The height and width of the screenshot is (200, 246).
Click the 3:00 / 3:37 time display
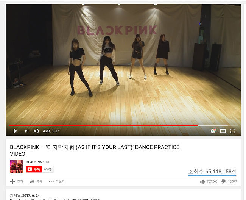(51, 131)
